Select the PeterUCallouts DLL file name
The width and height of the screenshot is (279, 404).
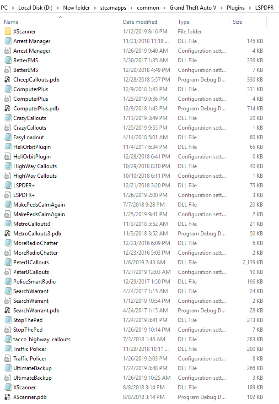click(x=31, y=262)
